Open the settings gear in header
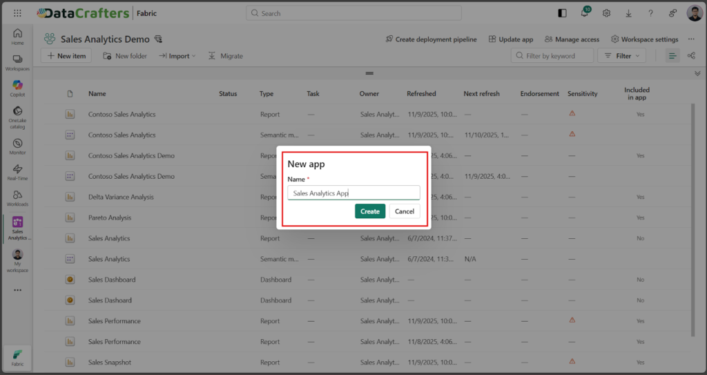The width and height of the screenshot is (707, 375). tap(606, 13)
